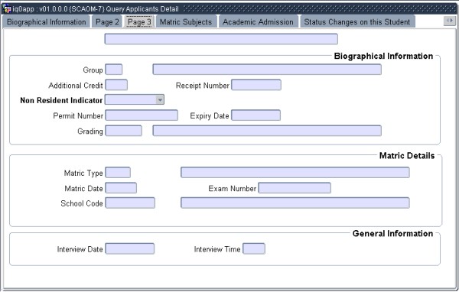This screenshot has height=292, width=459.
Task: Select the Page 3 tab
Action: pos(139,22)
